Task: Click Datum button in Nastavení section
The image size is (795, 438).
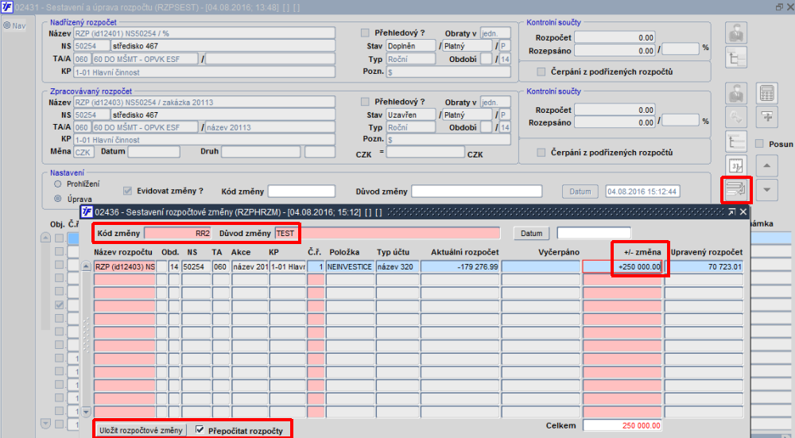Action: pos(580,192)
